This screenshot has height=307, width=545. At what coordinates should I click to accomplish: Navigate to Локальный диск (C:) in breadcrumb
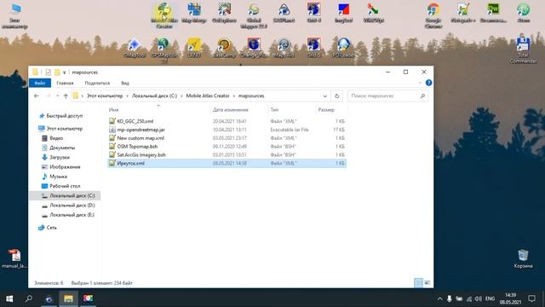click(154, 96)
